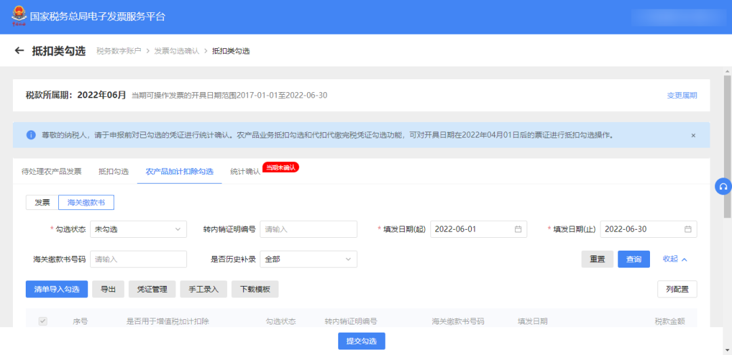The width and height of the screenshot is (732, 355).
Task: Click the 转内销证明编号 table column header
Action: (351, 321)
